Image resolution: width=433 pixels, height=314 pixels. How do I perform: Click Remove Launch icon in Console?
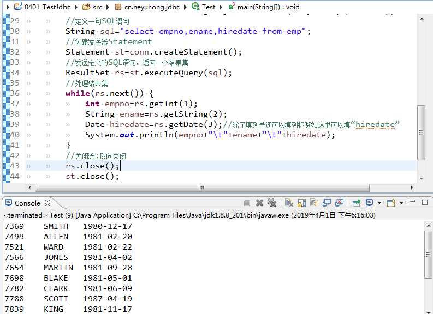tap(259, 203)
